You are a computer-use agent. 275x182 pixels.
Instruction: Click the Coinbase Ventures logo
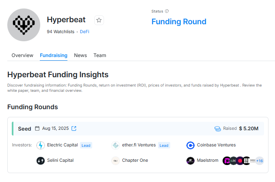[x=191, y=145]
